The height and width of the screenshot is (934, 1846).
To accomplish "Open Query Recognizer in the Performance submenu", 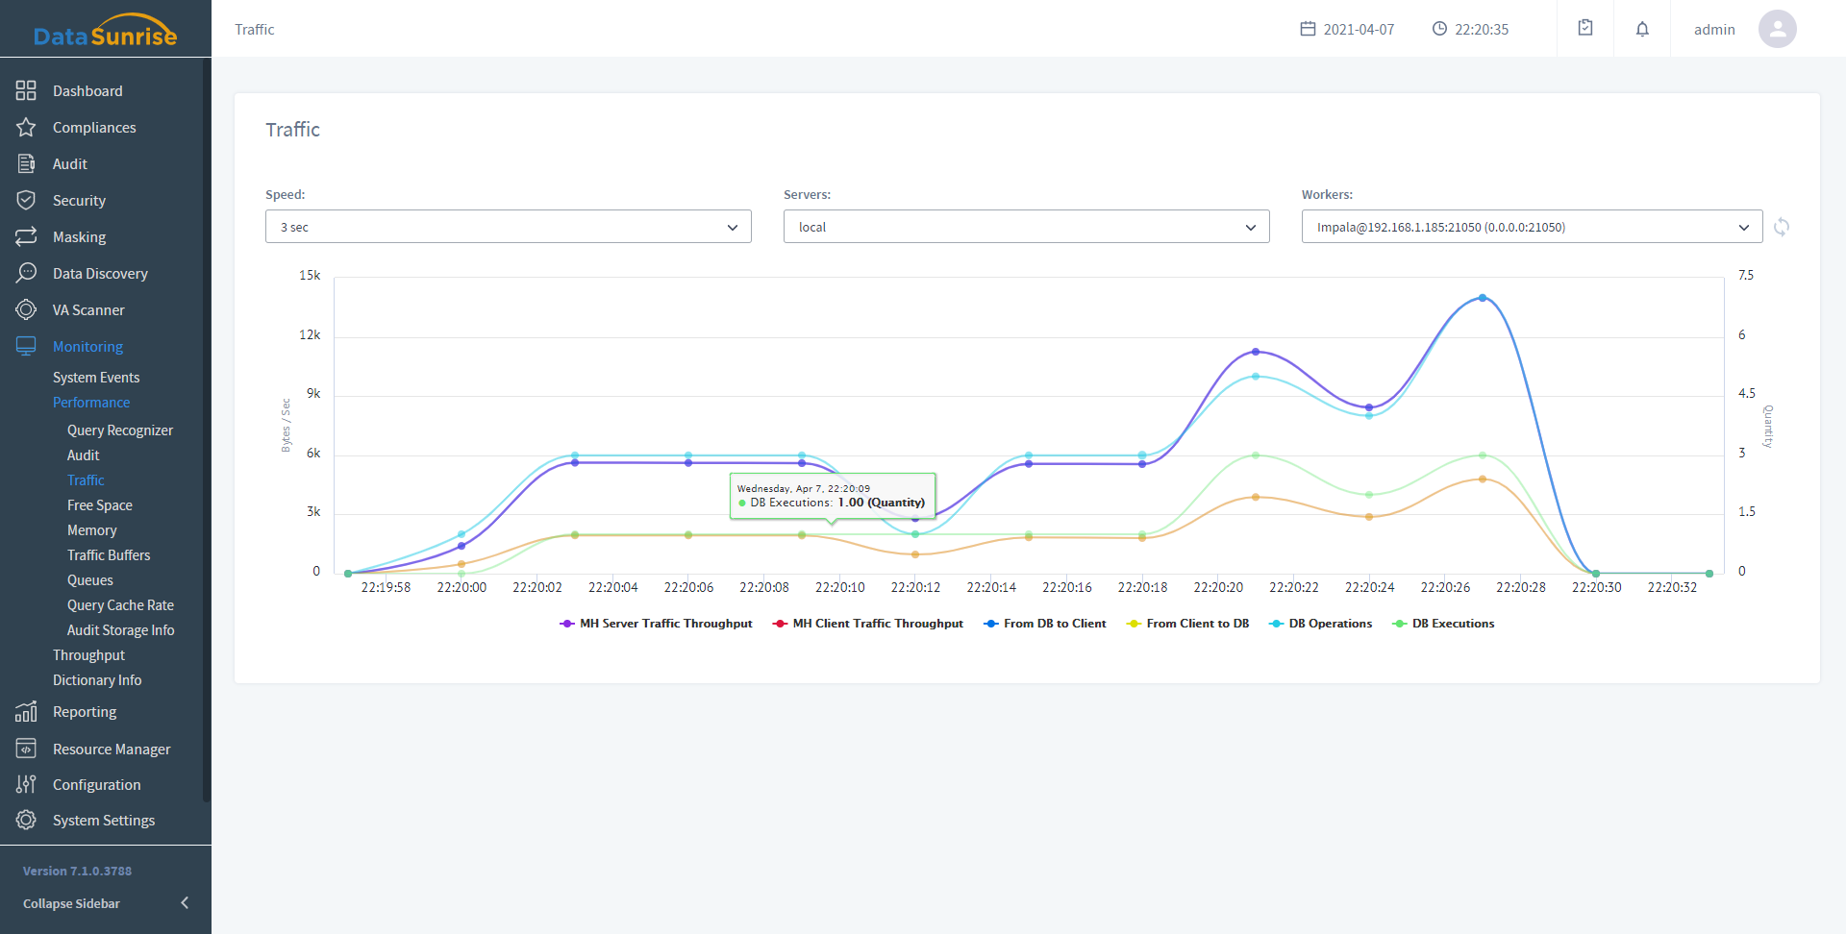I will [x=120, y=430].
